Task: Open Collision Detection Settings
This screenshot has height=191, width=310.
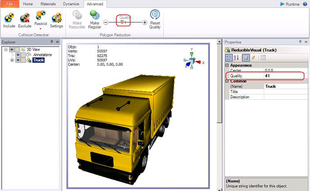Action: (56, 20)
